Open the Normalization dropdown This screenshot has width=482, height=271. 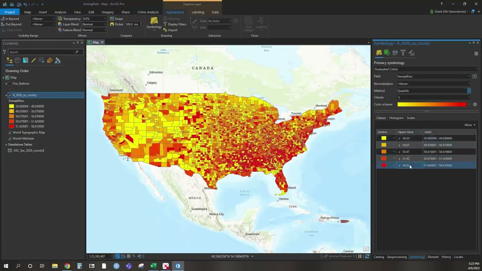coord(434,84)
